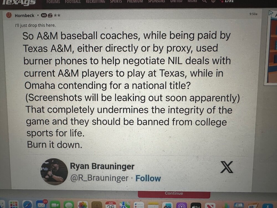Image resolution: width=277 pixels, height=208 pixels.
Task: Open the Mail app in the dock
Action: pyautogui.click(x=41, y=205)
